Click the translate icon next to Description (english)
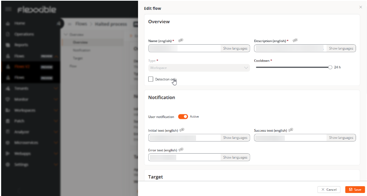 [x=295, y=40]
